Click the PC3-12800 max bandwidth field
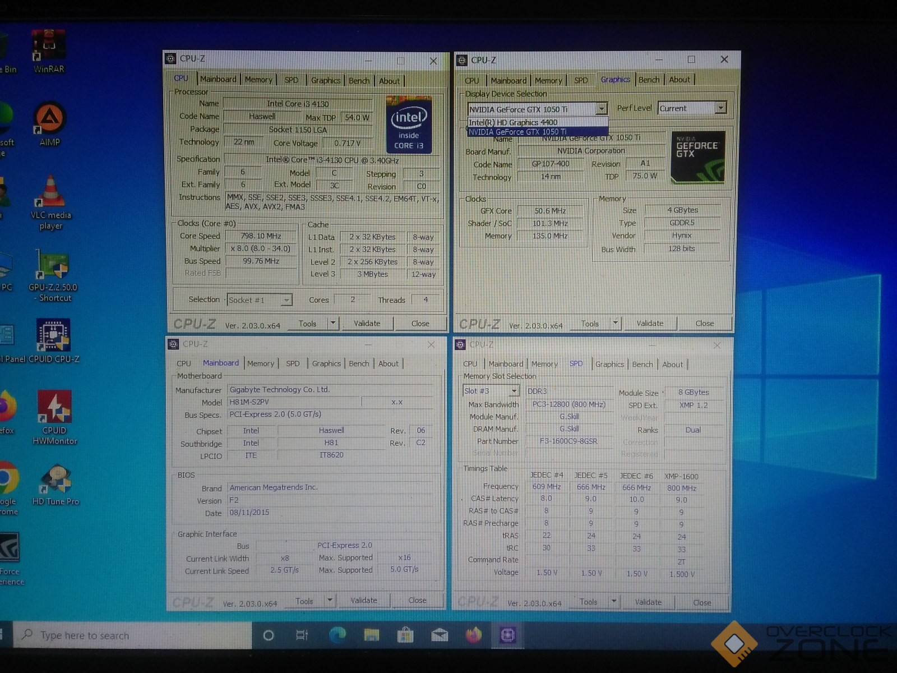Viewport: 897px width, 673px height. [x=568, y=404]
